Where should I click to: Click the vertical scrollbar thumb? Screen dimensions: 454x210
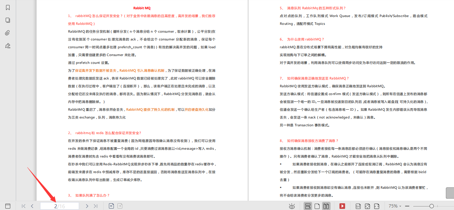(450, 193)
